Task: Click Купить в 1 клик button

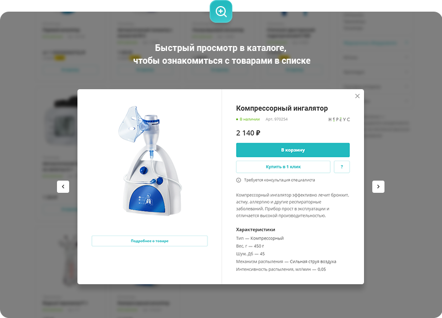Action: tap(283, 167)
